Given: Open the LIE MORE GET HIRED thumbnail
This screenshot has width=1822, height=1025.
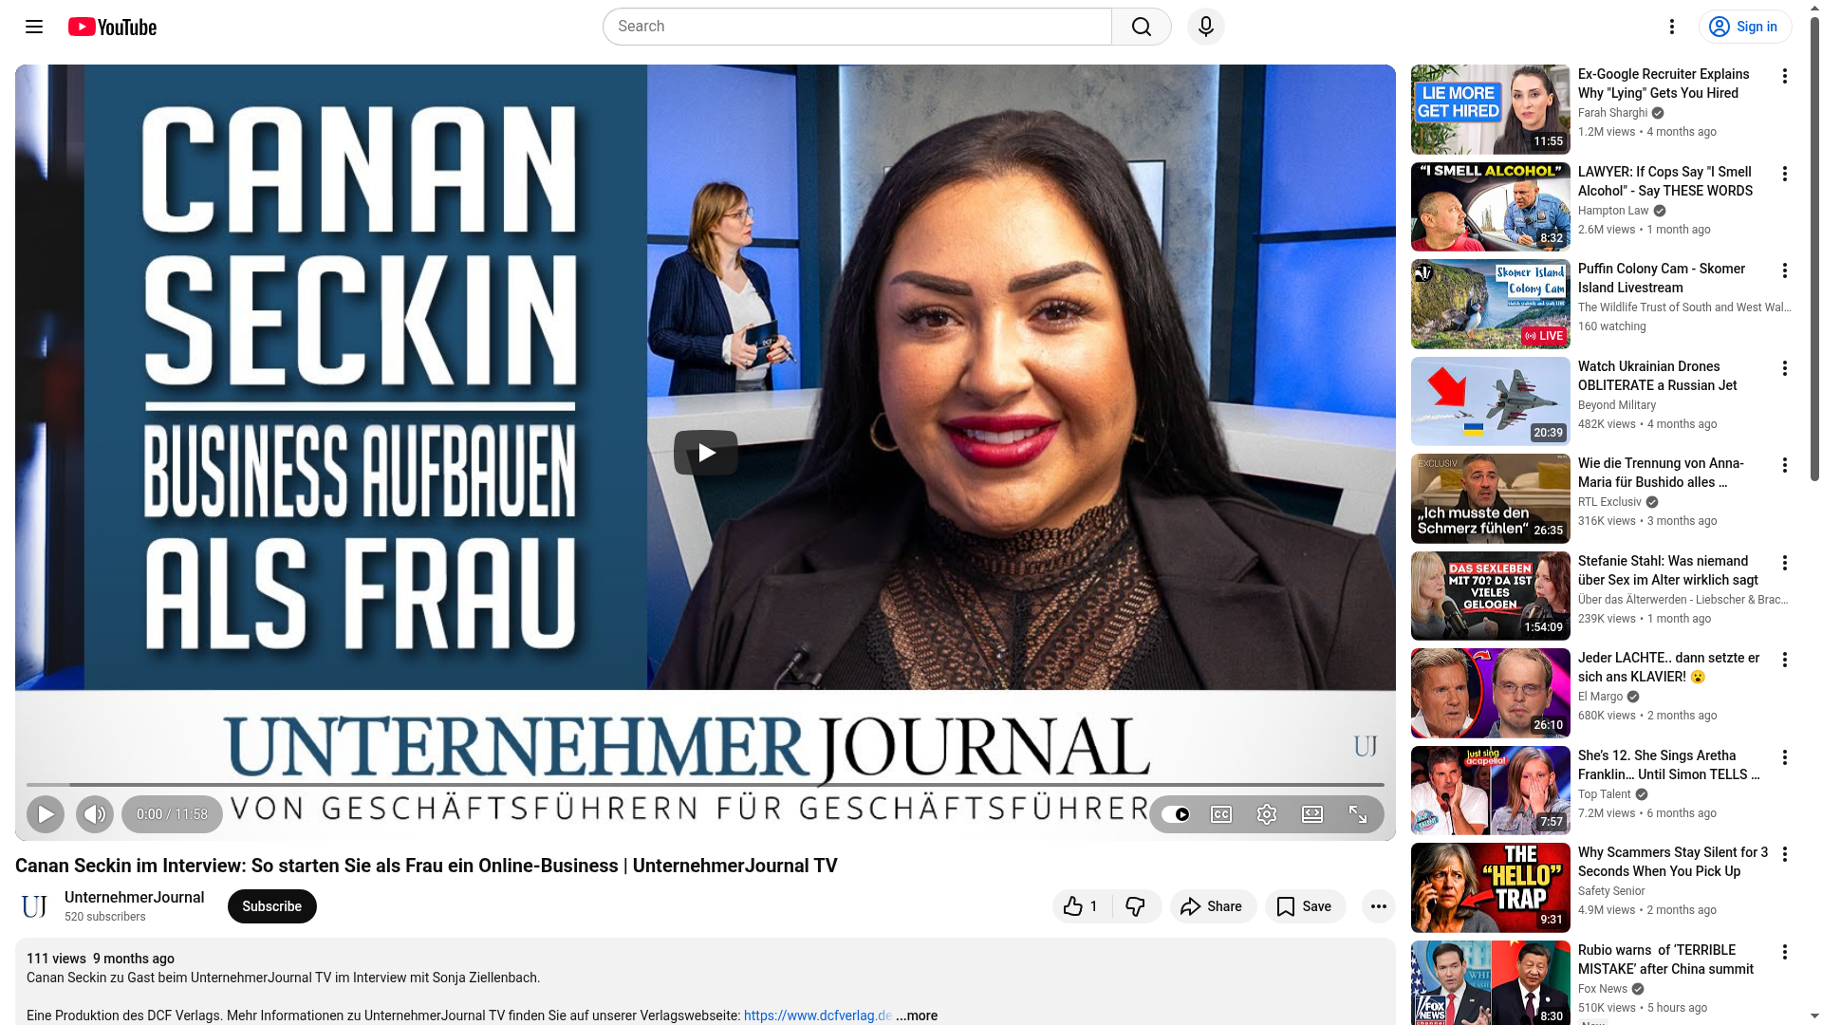Looking at the screenshot, I should [1490, 109].
